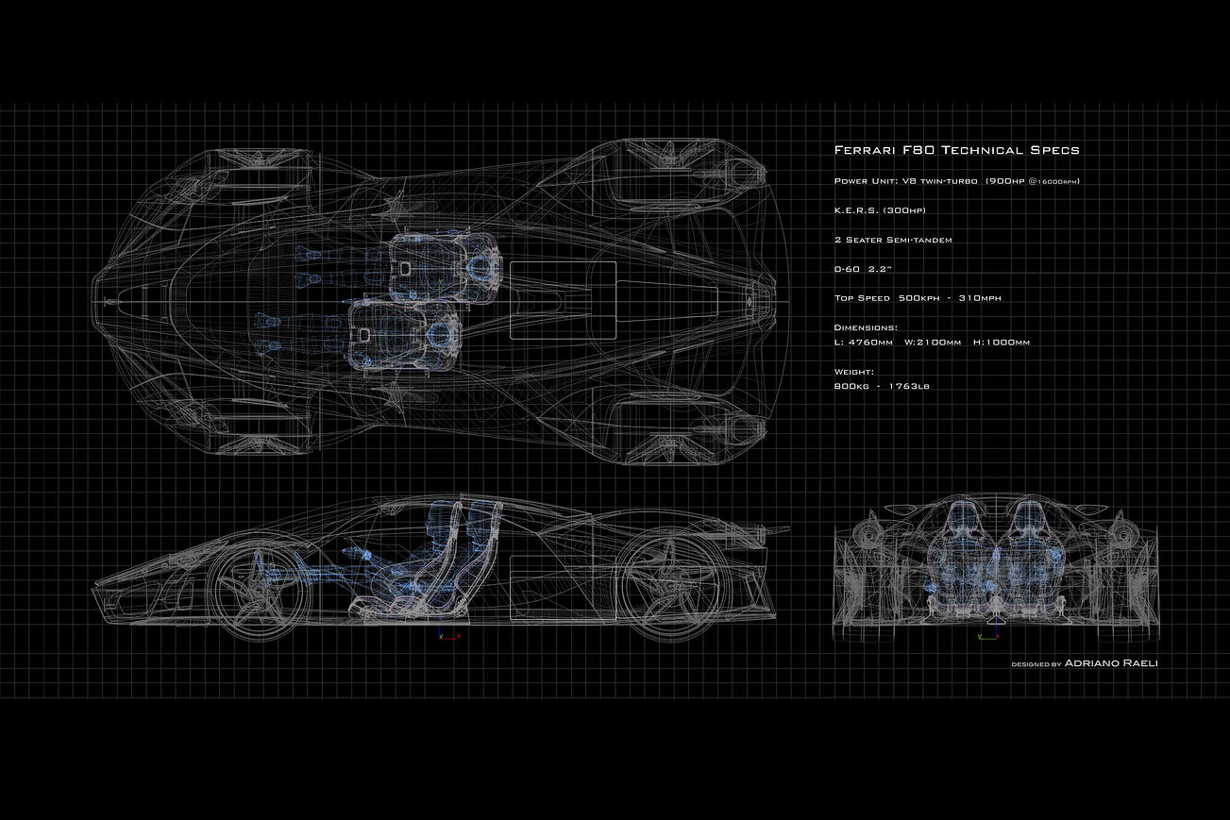Click the L: 4760mm dimension values line
The height and width of the screenshot is (820, 1230).
pyautogui.click(x=931, y=342)
